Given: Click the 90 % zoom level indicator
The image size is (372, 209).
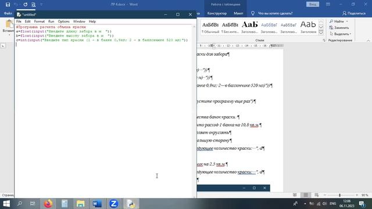Looking at the screenshot, I should point(364,195).
